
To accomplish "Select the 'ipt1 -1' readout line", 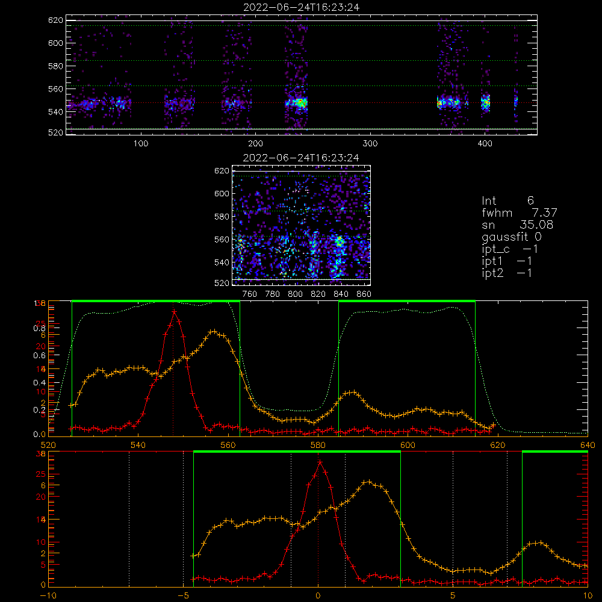I will pyautogui.click(x=507, y=261).
